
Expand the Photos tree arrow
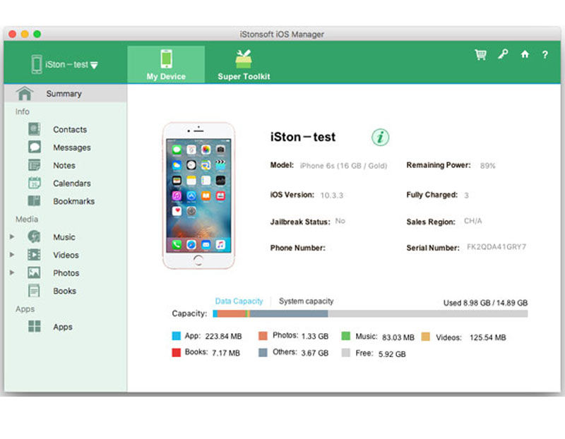pyautogui.click(x=12, y=272)
